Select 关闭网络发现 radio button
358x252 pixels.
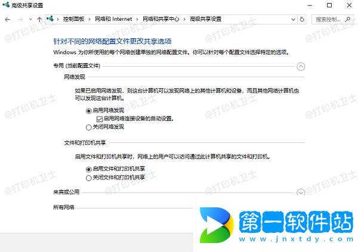tap(88, 127)
